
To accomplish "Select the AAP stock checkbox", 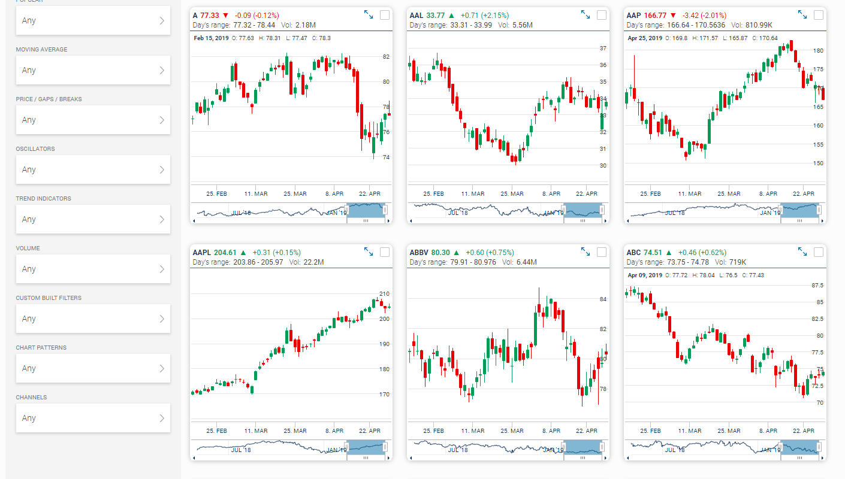I will coord(819,15).
